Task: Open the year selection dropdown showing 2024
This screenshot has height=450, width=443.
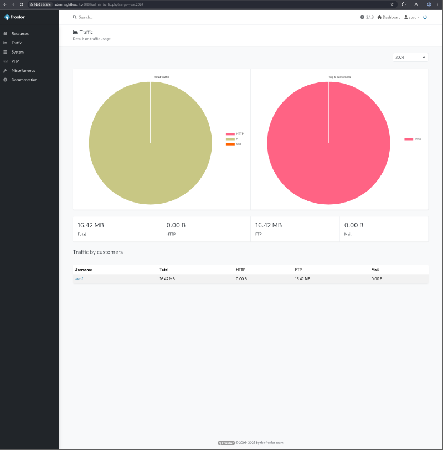Action: (x=410, y=57)
